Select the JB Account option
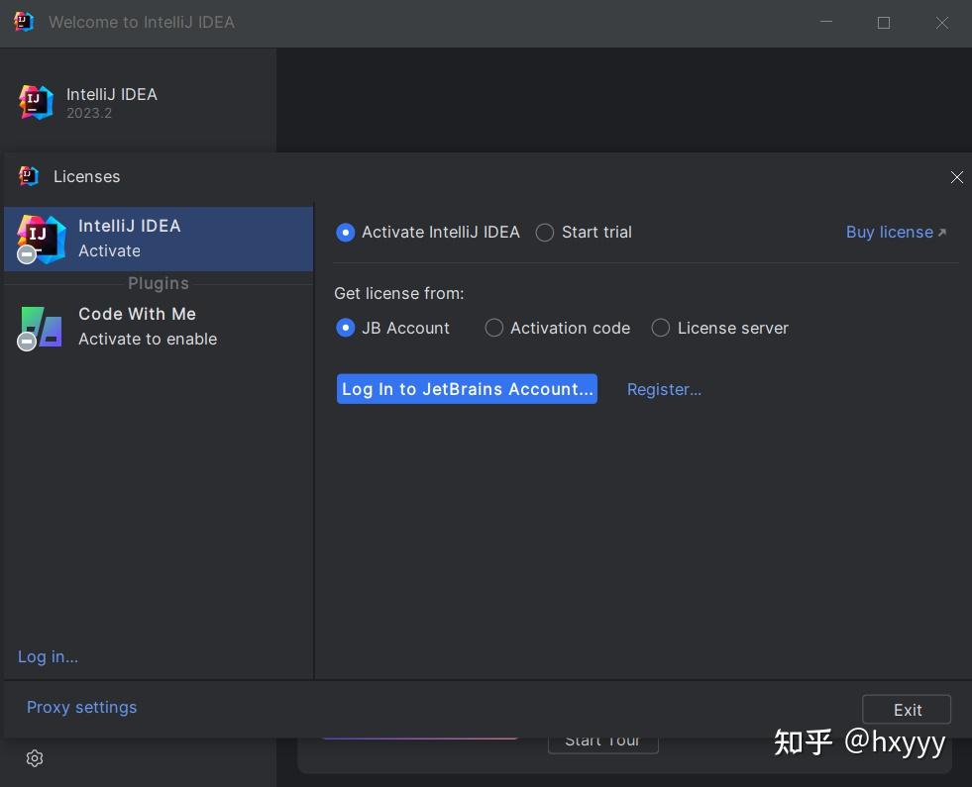The height and width of the screenshot is (787, 972). [345, 328]
